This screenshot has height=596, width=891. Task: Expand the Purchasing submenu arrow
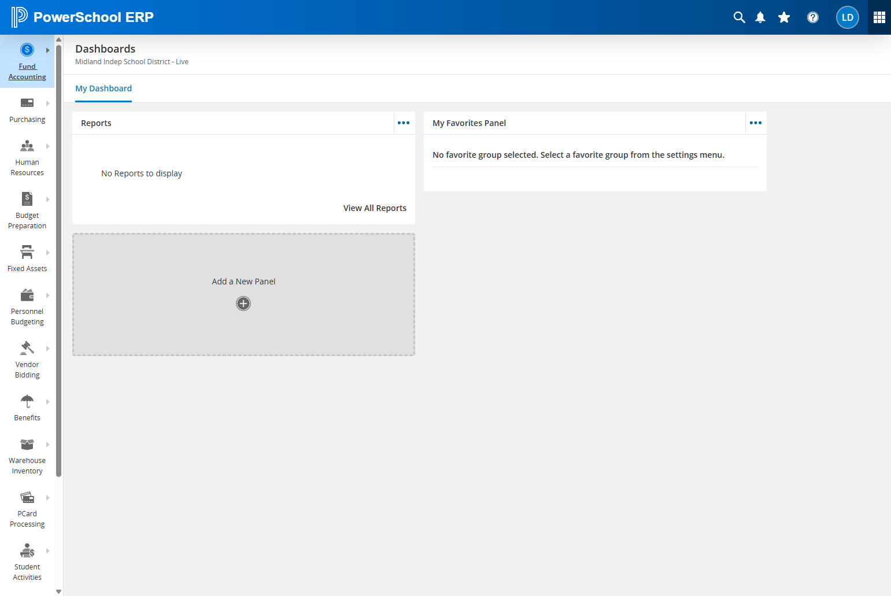48,103
